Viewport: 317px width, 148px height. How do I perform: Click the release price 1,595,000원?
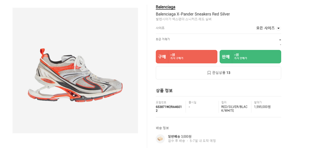tap(262, 107)
